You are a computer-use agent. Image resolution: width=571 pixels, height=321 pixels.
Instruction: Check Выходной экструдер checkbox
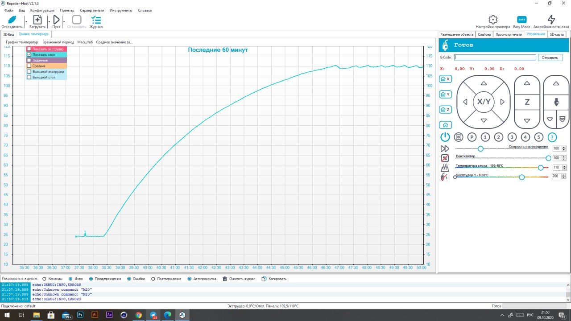pyautogui.click(x=29, y=71)
